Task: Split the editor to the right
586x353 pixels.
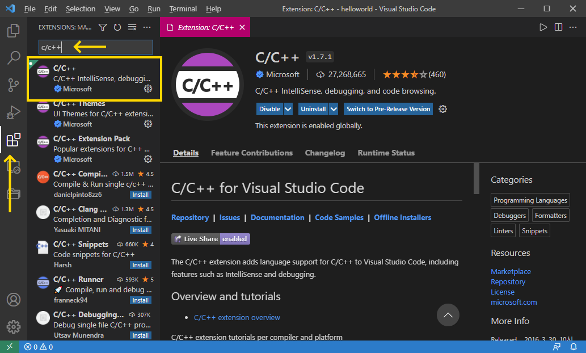Action: pyautogui.click(x=558, y=27)
